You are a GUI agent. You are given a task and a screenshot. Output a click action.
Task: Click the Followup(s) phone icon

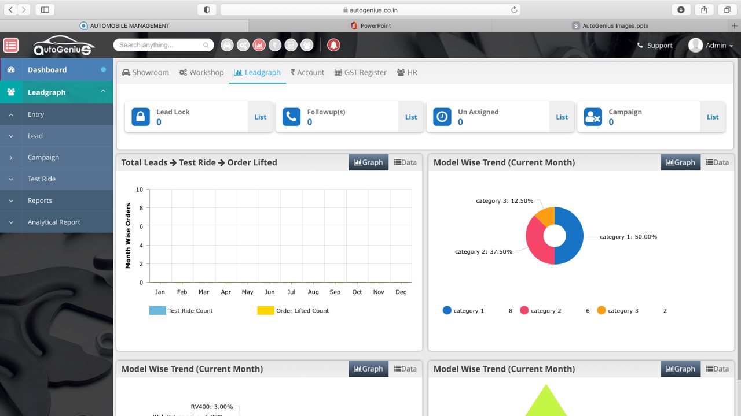[x=291, y=117]
